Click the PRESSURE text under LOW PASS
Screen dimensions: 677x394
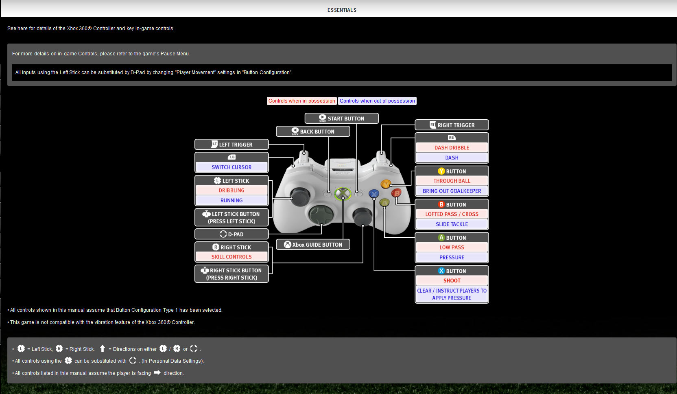tap(452, 258)
